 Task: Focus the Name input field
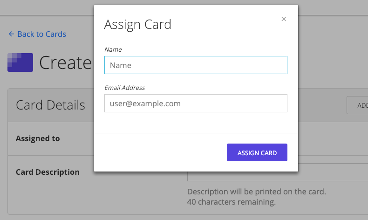pyautogui.click(x=196, y=65)
